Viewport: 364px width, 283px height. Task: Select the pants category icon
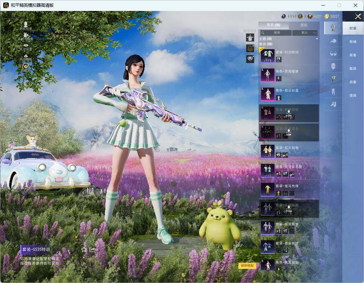click(x=333, y=92)
